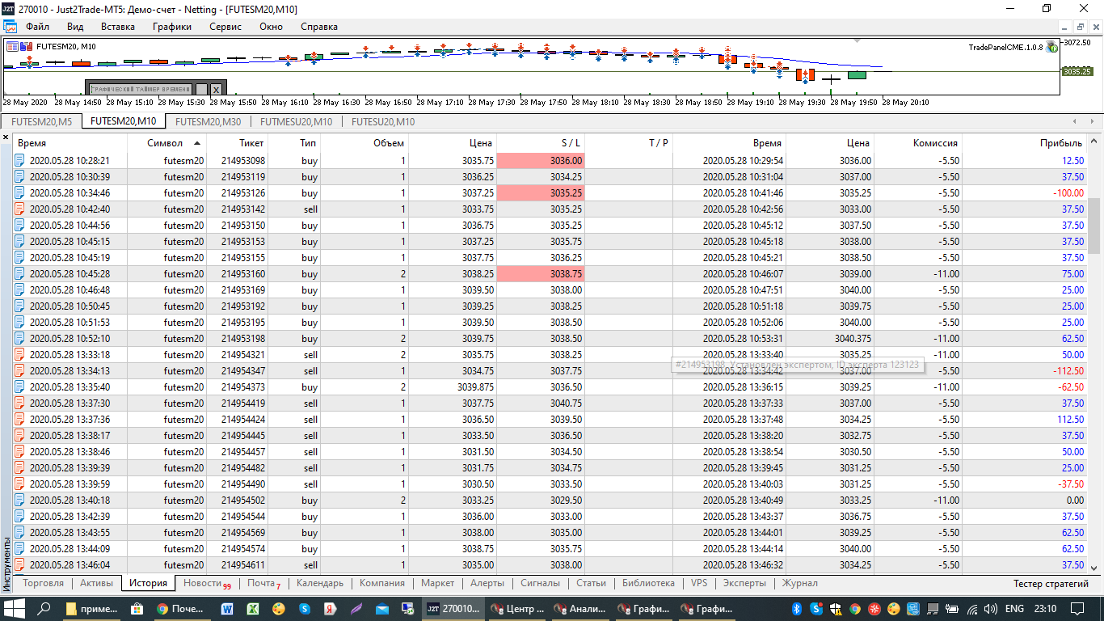Viewport: 1104px width, 621px height.
Task: Click ticket number 214954502
Action: click(243, 501)
